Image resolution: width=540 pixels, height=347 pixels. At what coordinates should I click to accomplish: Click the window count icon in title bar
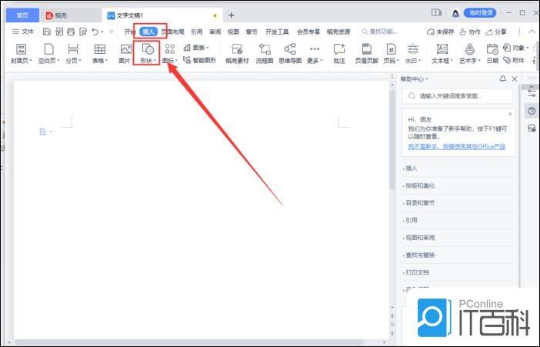tap(436, 13)
